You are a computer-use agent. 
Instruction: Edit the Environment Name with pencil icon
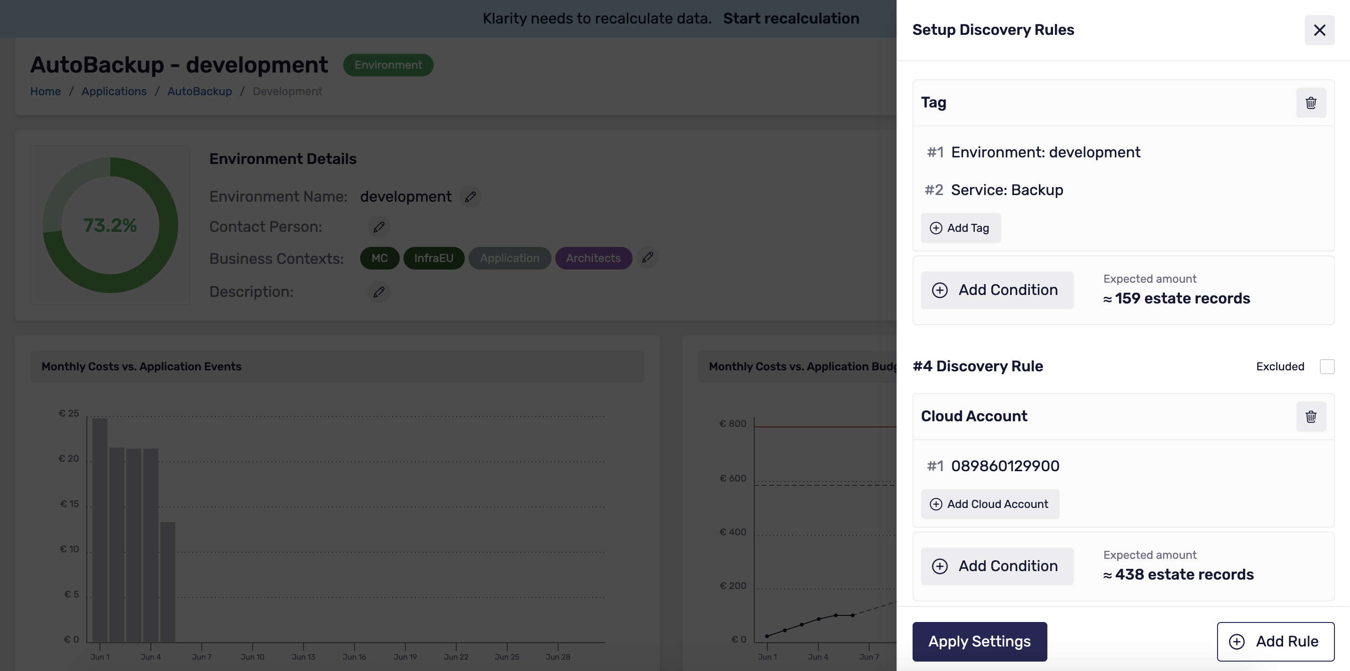click(x=470, y=196)
